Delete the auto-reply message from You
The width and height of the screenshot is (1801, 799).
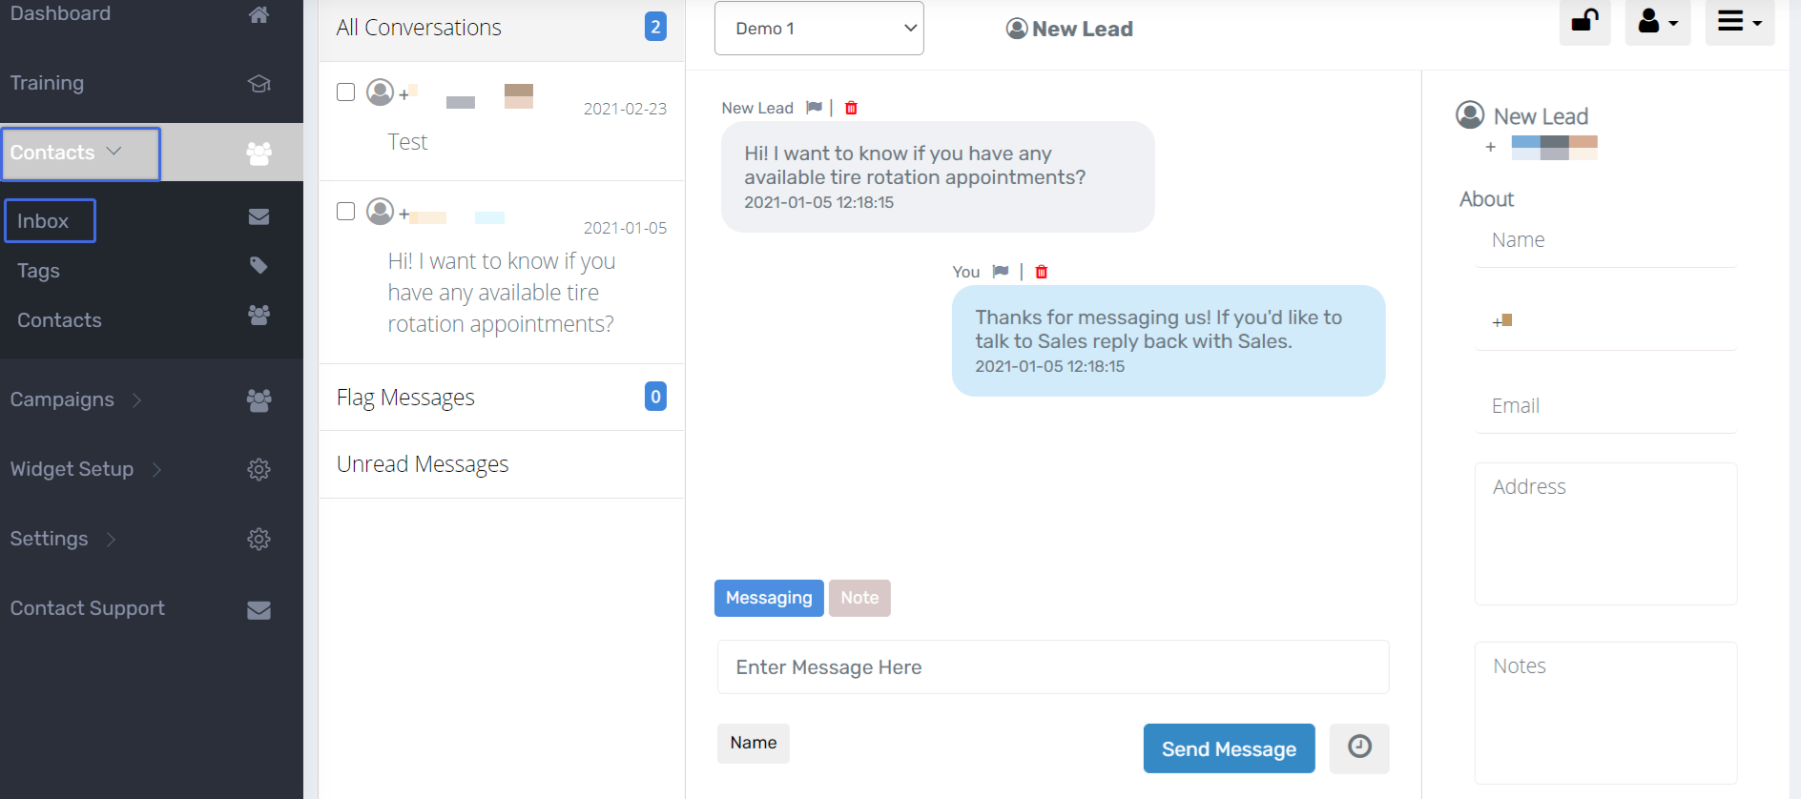tap(1041, 272)
